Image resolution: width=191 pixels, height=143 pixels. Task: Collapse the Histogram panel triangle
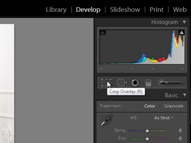[184, 22]
